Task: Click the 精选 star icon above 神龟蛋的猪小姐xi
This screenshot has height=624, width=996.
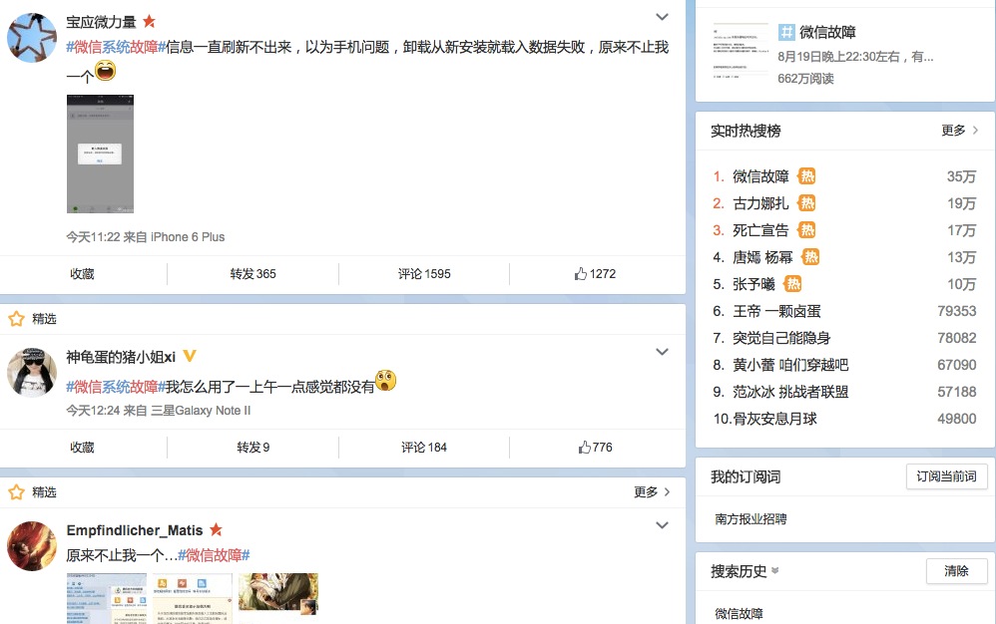Action: click(17, 318)
